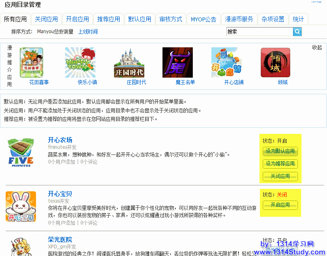Disable 开心农场 with 关闭应用 button
Viewport: 327px width, 256px height.
(x=280, y=176)
